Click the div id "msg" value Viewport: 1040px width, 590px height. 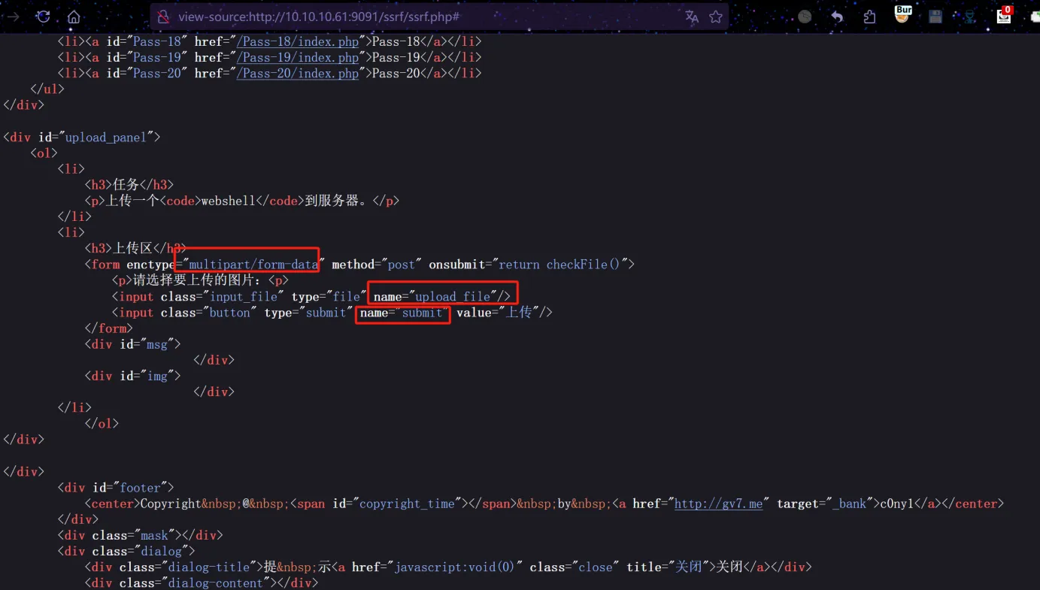click(x=157, y=344)
